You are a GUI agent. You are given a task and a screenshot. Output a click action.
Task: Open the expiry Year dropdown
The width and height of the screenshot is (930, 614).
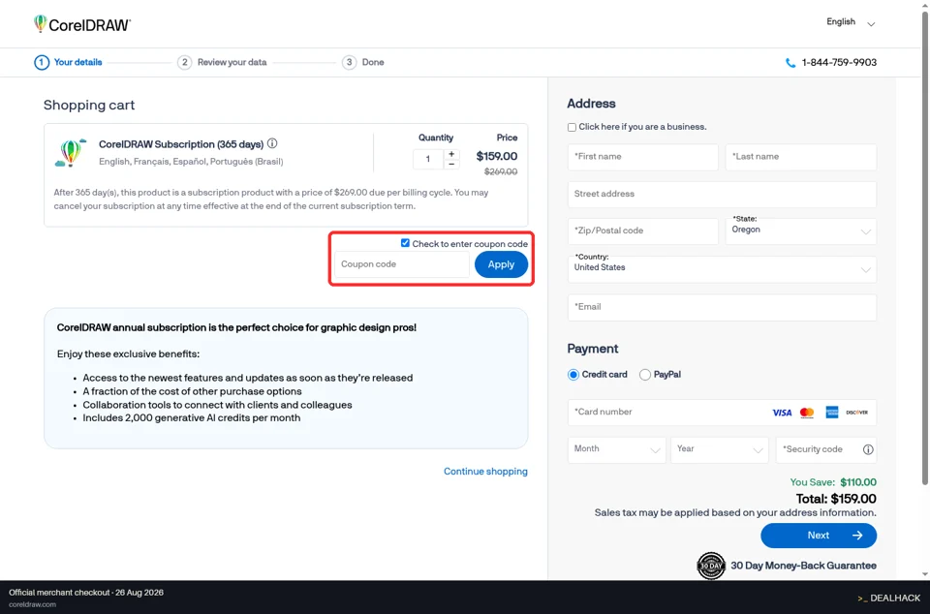click(x=720, y=449)
